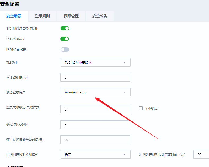
Task: Turn off SSH密码认证 toggle
Action: [x=65, y=39]
